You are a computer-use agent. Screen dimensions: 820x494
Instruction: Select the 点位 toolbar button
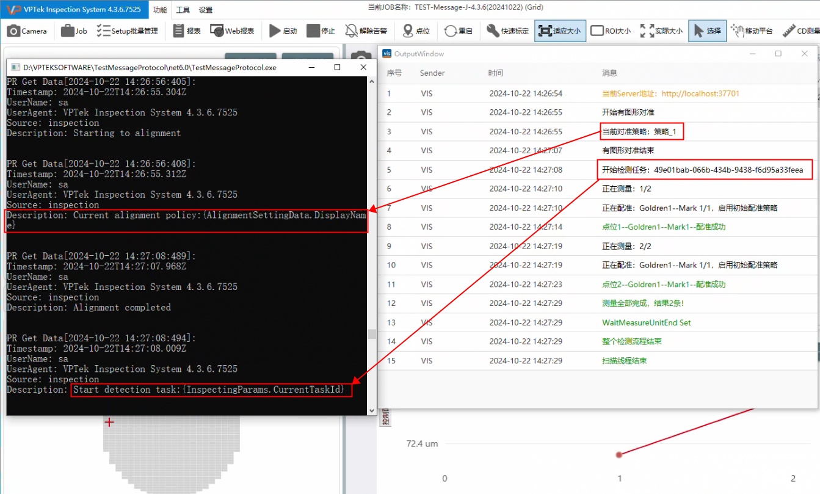coord(416,31)
